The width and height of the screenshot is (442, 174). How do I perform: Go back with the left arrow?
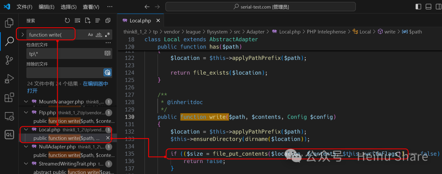(147, 7)
